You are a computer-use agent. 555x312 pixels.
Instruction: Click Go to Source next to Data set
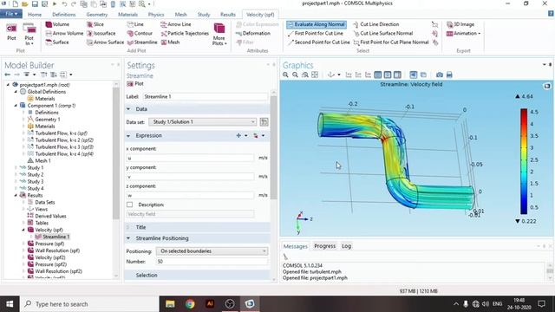[264, 121]
